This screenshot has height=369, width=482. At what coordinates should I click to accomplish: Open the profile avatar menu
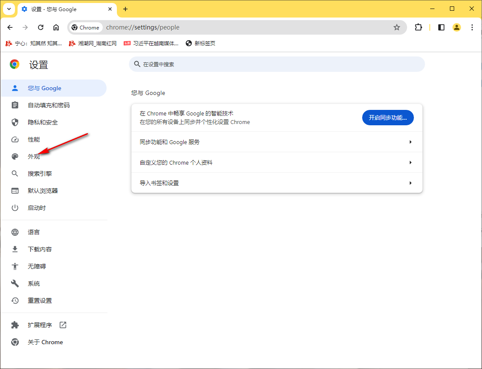pos(456,27)
